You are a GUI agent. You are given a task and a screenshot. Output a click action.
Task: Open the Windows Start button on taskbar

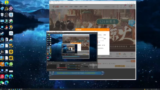1,89
